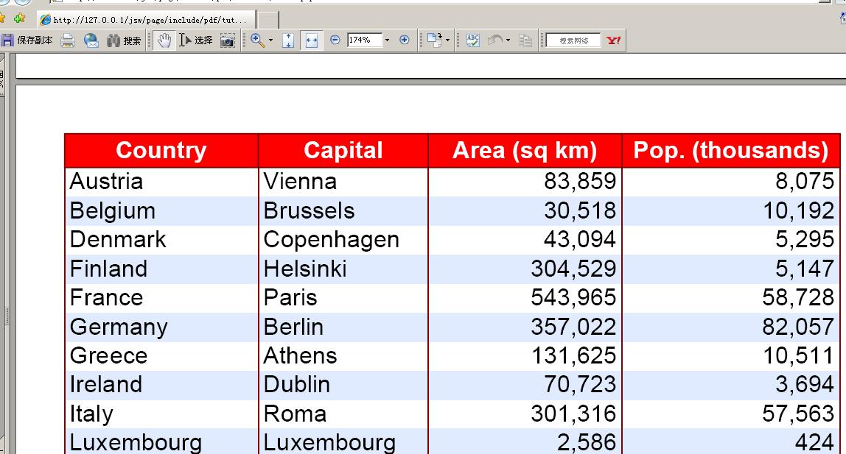Zoom in with the plus button
This screenshot has height=454, width=846.
point(404,40)
